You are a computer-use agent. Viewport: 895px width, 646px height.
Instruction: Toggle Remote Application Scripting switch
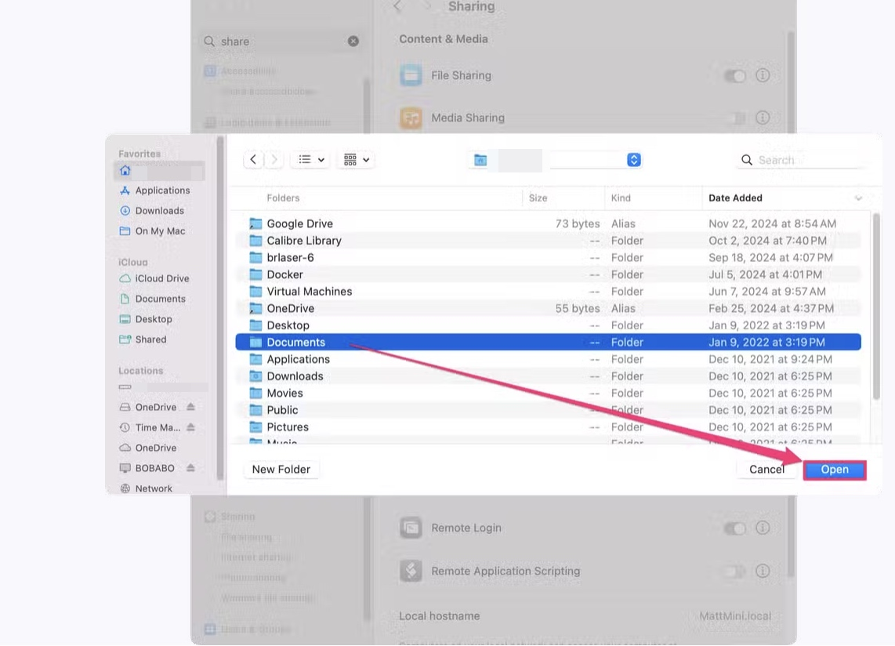(x=734, y=572)
